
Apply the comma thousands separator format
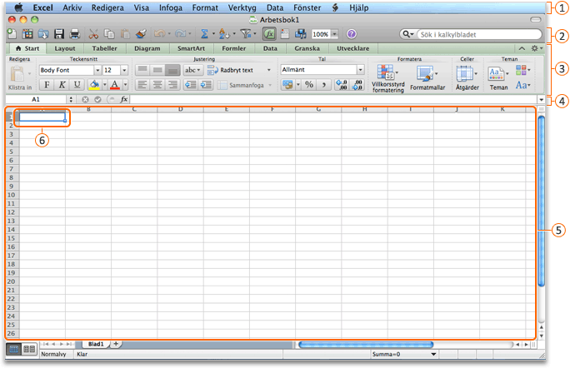point(323,85)
